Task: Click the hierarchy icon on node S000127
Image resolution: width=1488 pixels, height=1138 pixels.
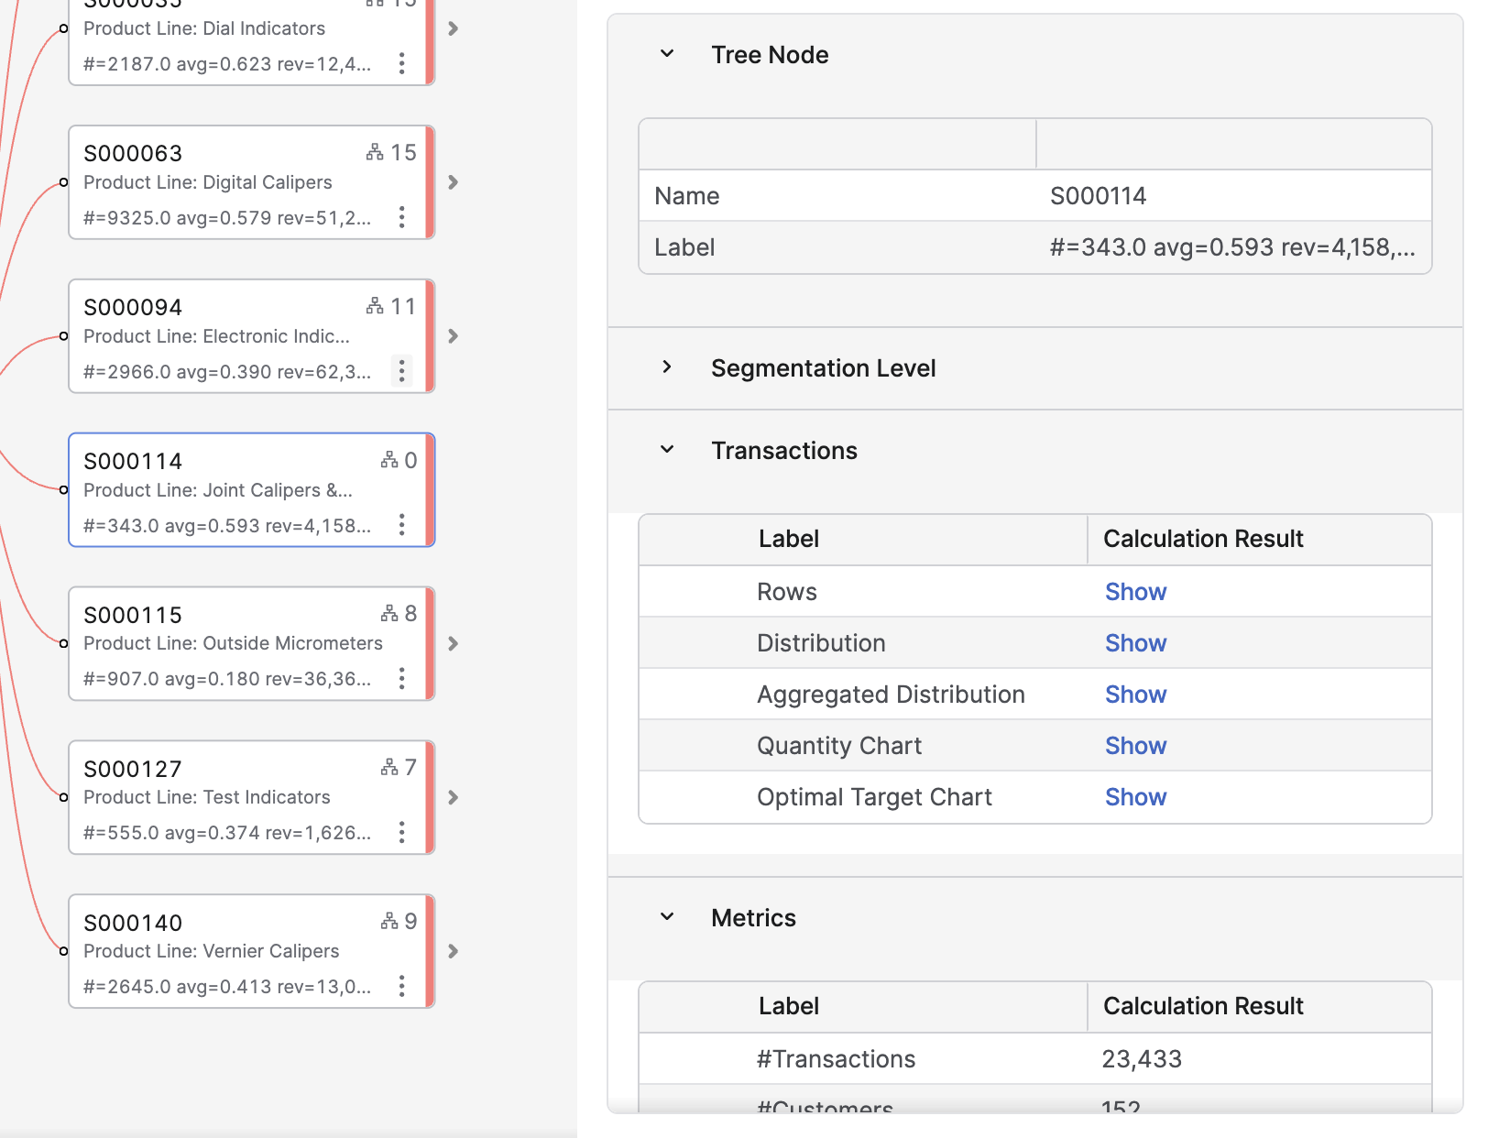Action: [x=389, y=767]
